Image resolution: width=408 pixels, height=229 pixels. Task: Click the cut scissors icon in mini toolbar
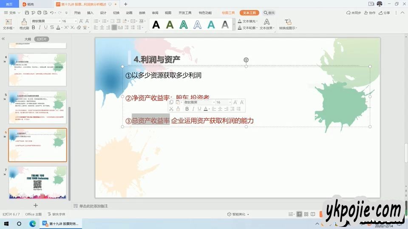171,109
